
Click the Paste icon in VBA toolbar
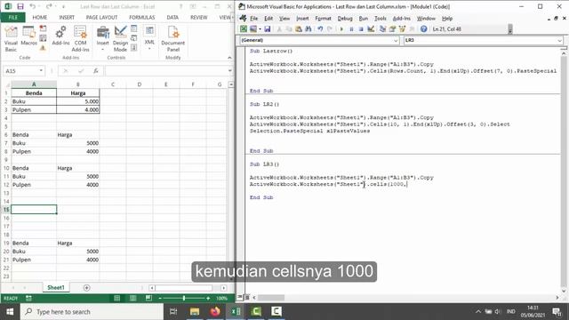click(x=299, y=29)
